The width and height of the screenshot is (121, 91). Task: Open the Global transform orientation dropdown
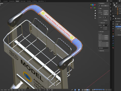pos(40,90)
